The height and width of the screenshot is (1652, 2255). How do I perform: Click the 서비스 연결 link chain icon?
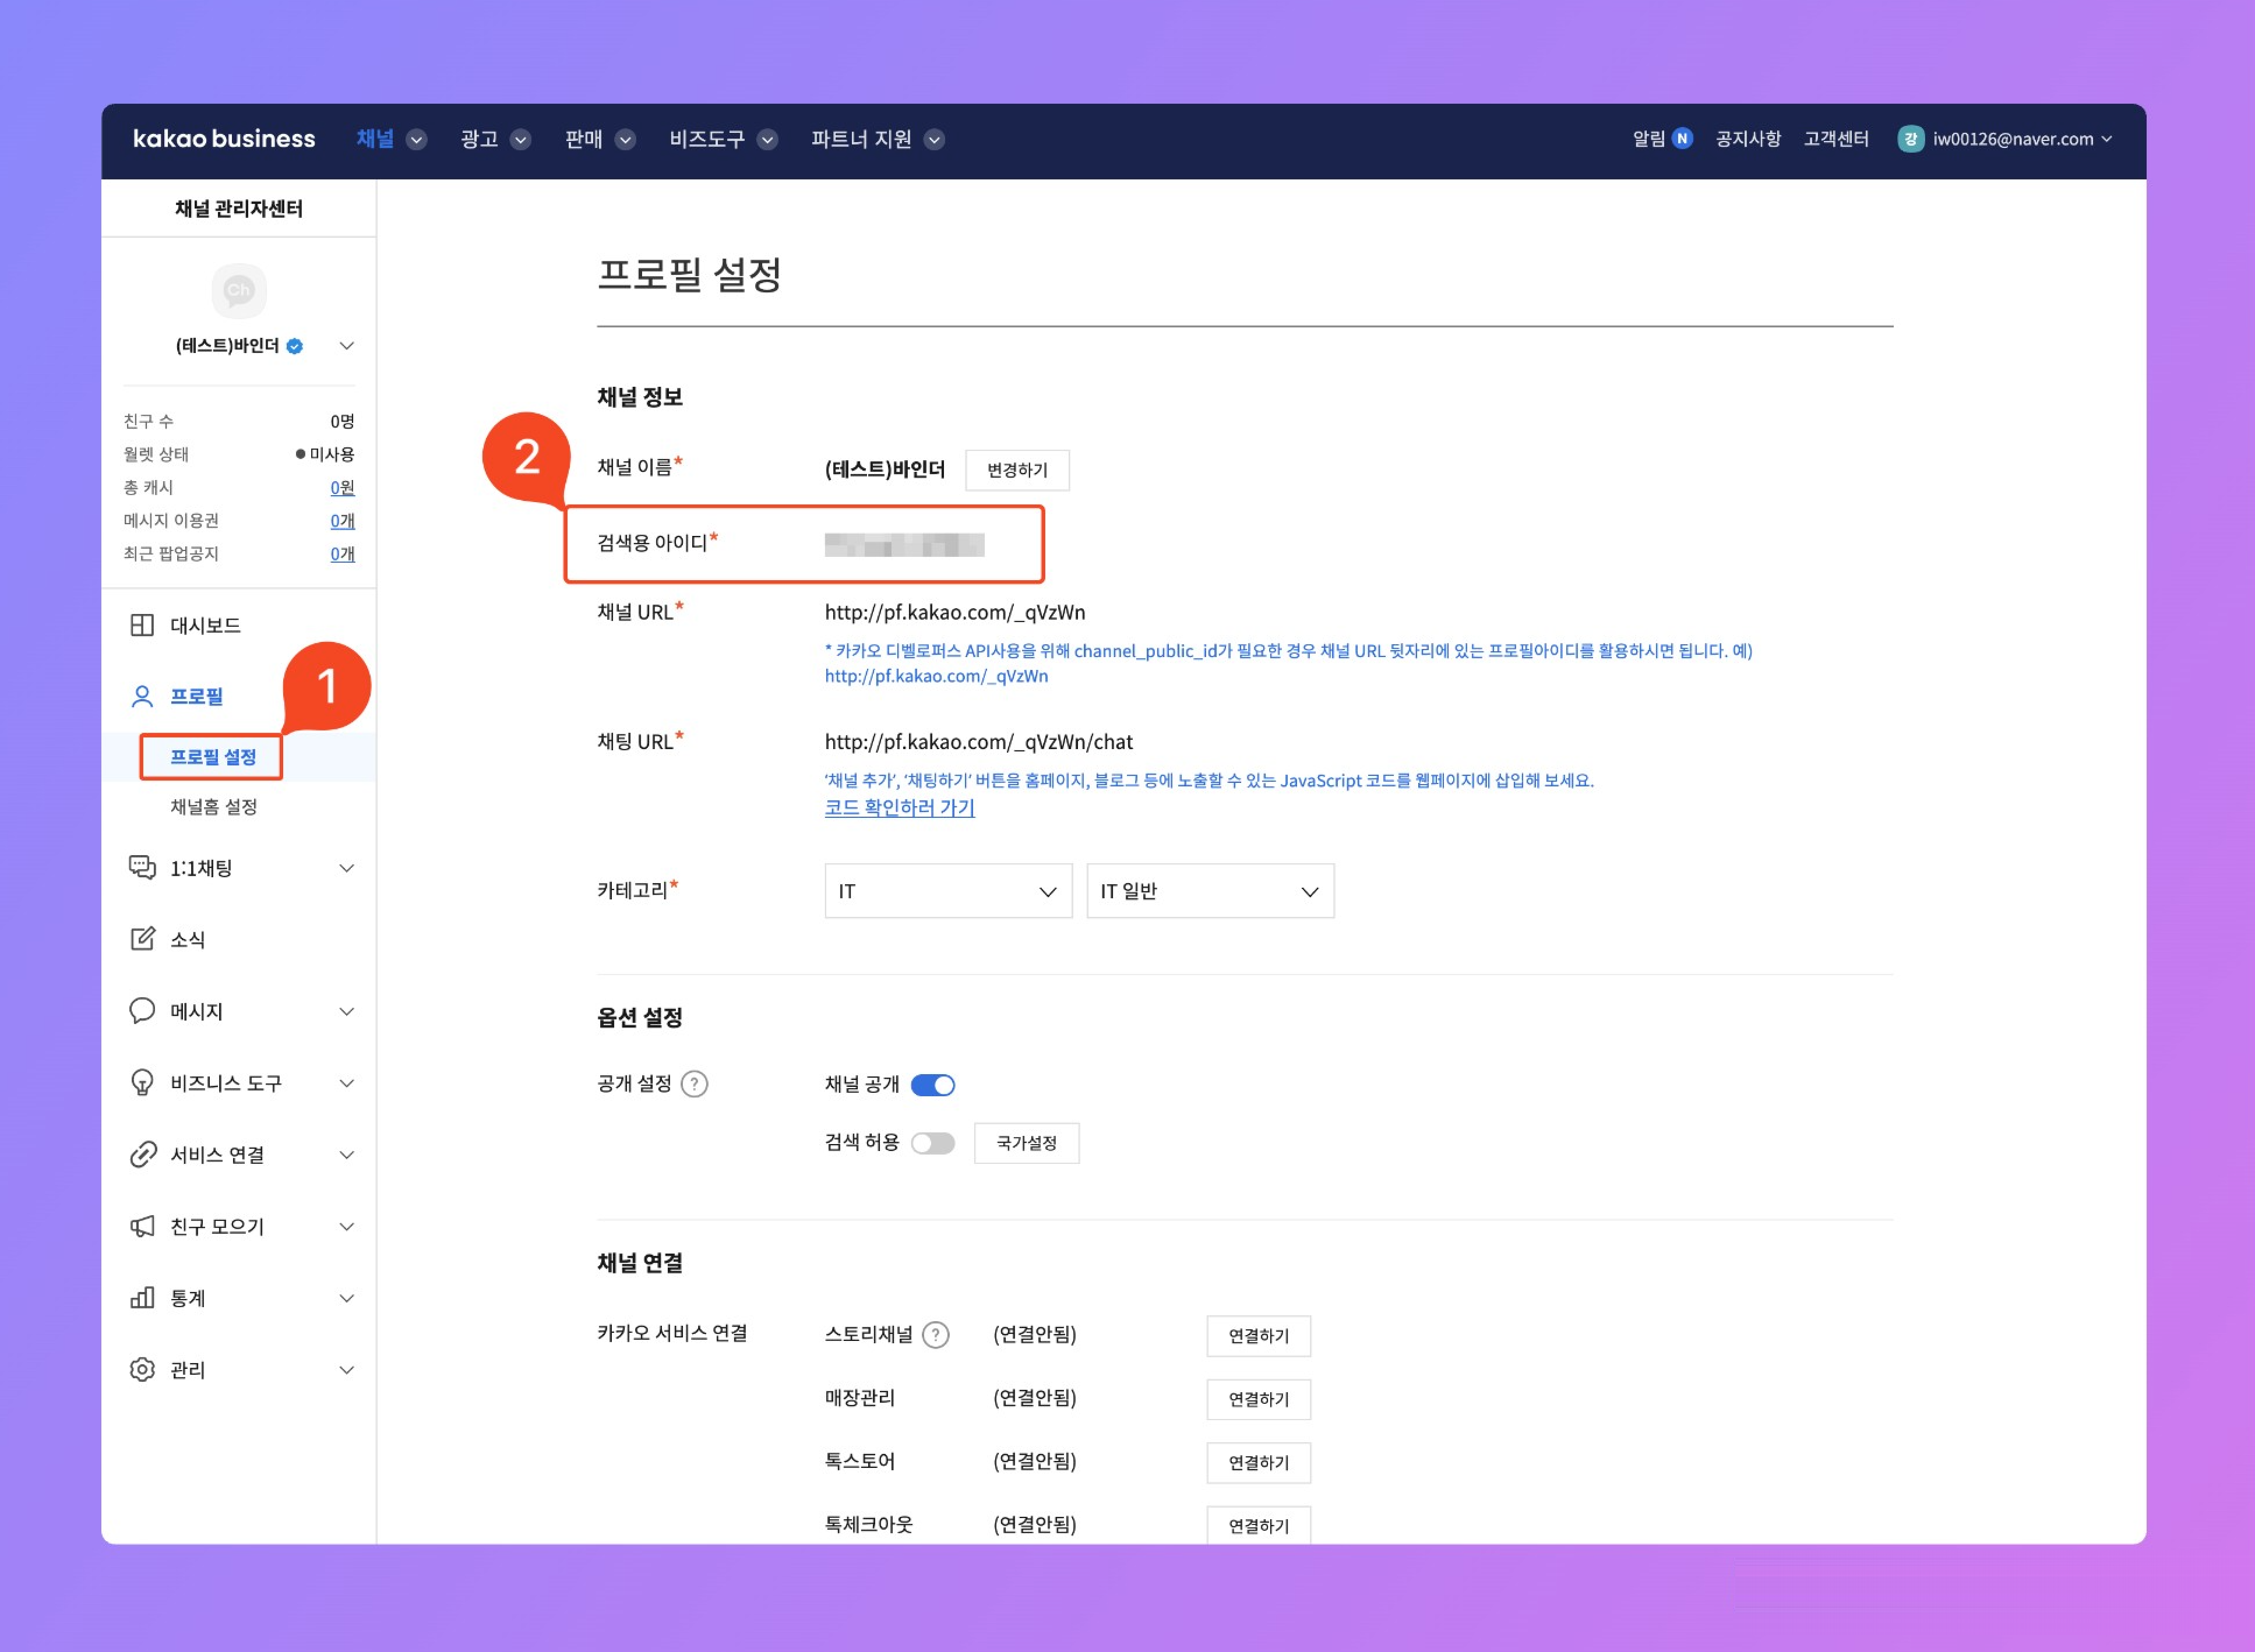click(x=142, y=1155)
